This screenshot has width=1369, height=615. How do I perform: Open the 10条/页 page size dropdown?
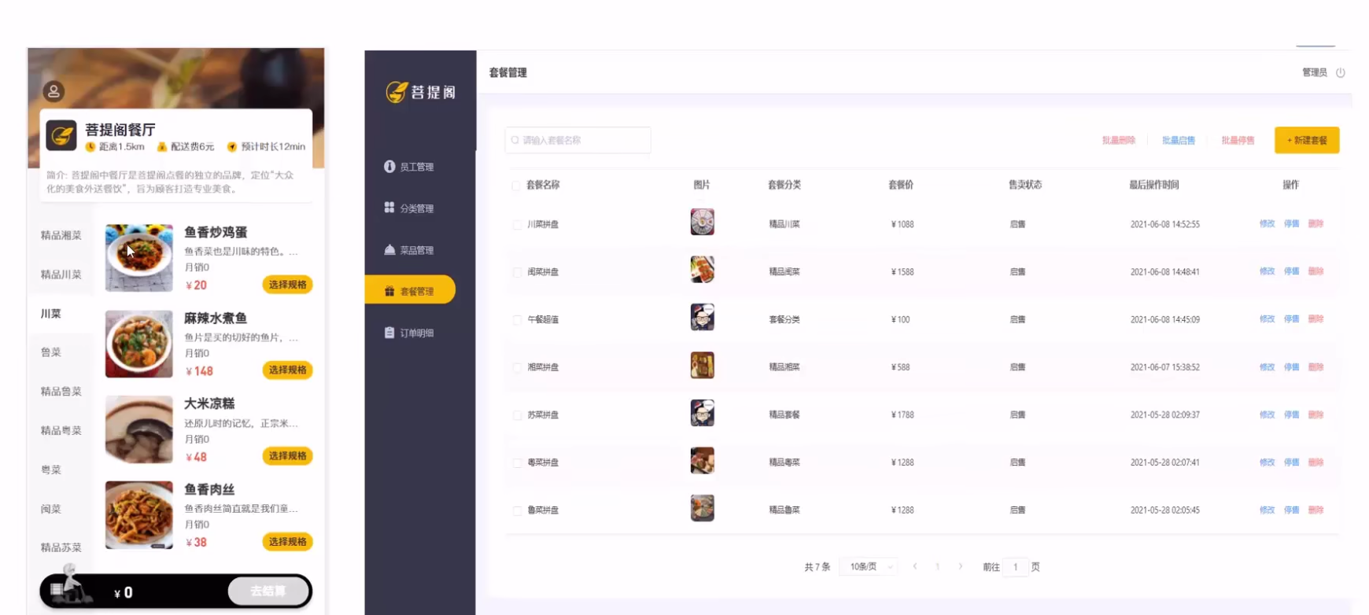coord(869,566)
